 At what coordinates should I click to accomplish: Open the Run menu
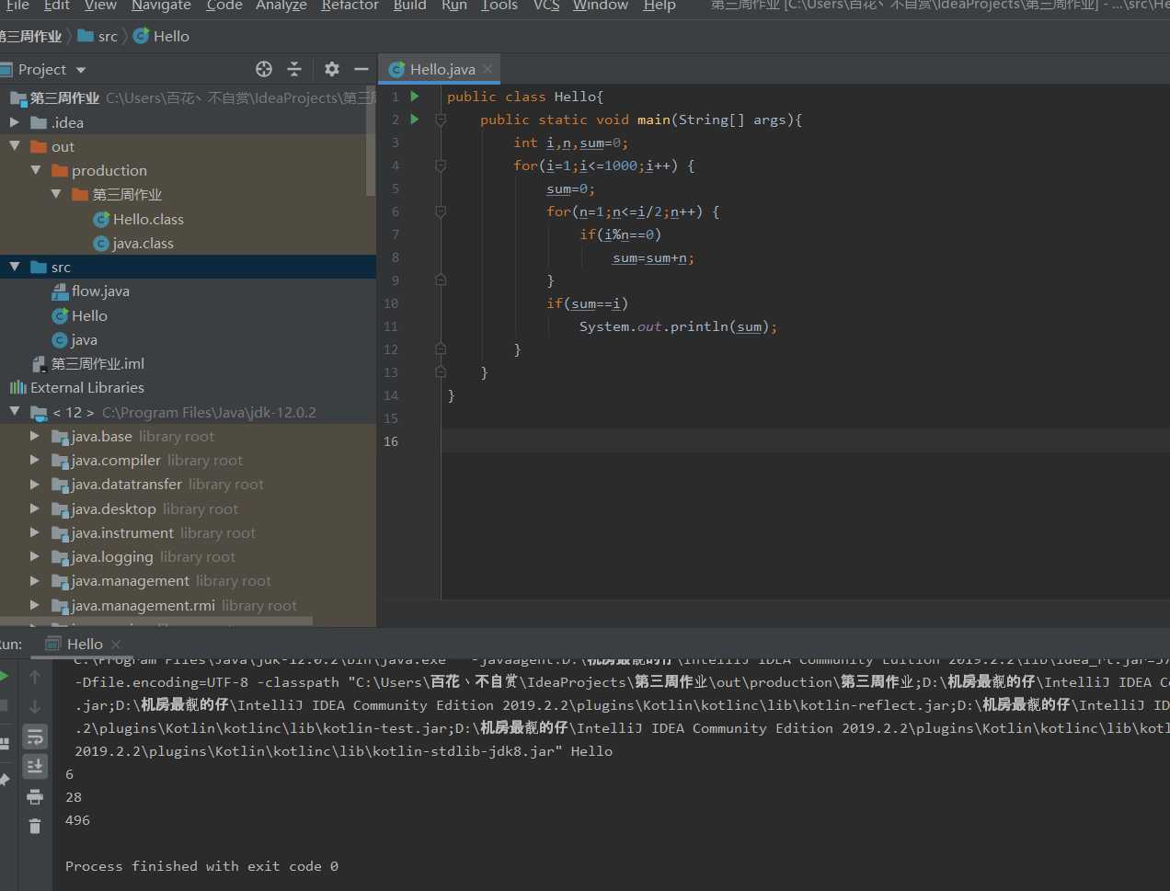point(454,6)
